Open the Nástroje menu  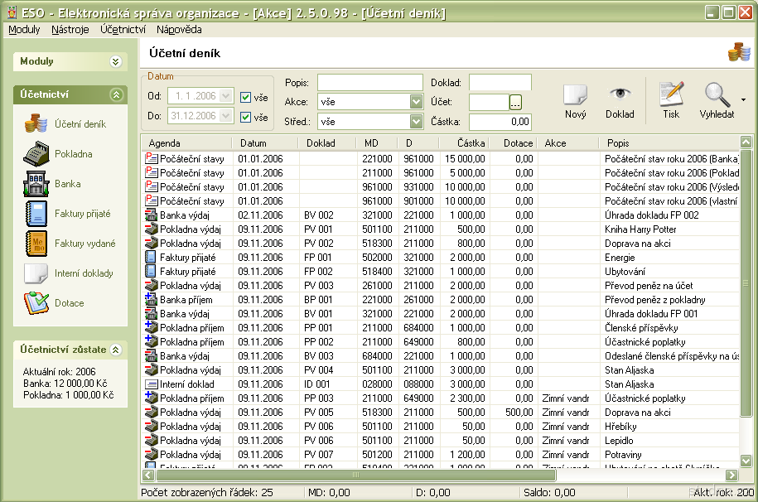point(70,29)
